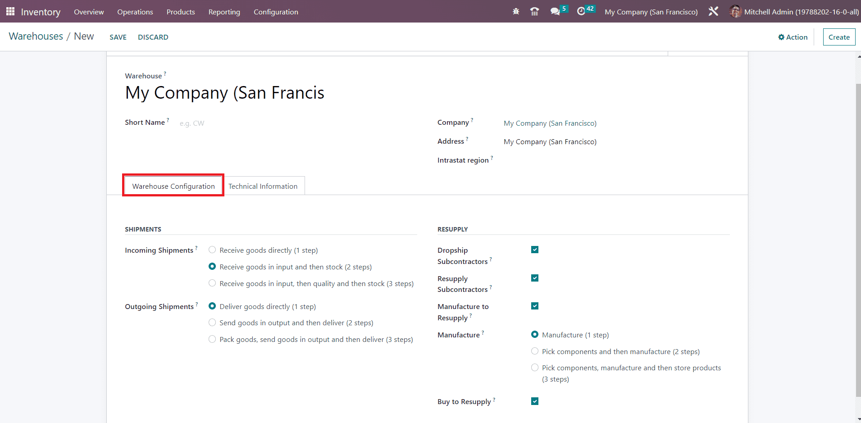Toggle Buy to Resupply checkbox

point(535,401)
